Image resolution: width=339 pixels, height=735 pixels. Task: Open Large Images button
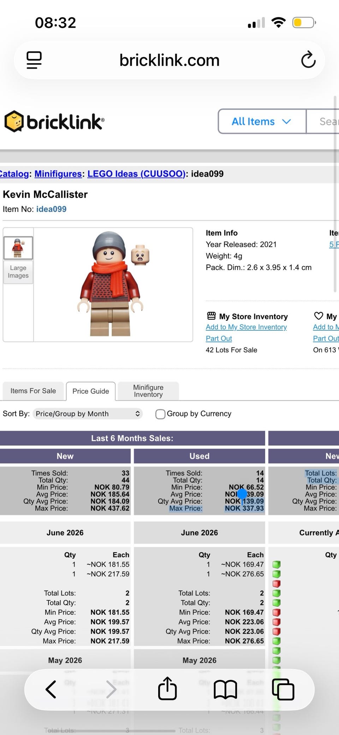click(18, 272)
